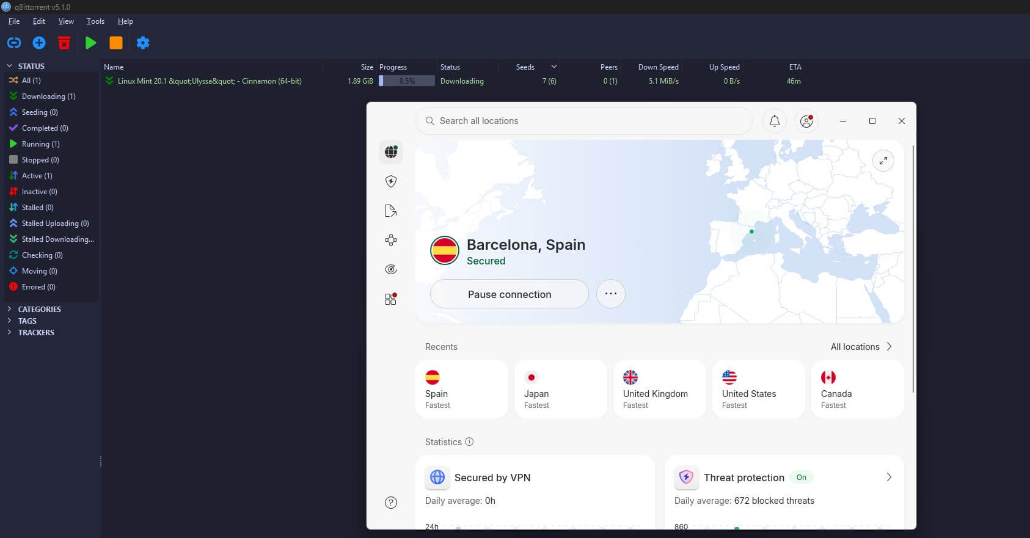Open the VPN globe map sidebar icon

[391, 151]
